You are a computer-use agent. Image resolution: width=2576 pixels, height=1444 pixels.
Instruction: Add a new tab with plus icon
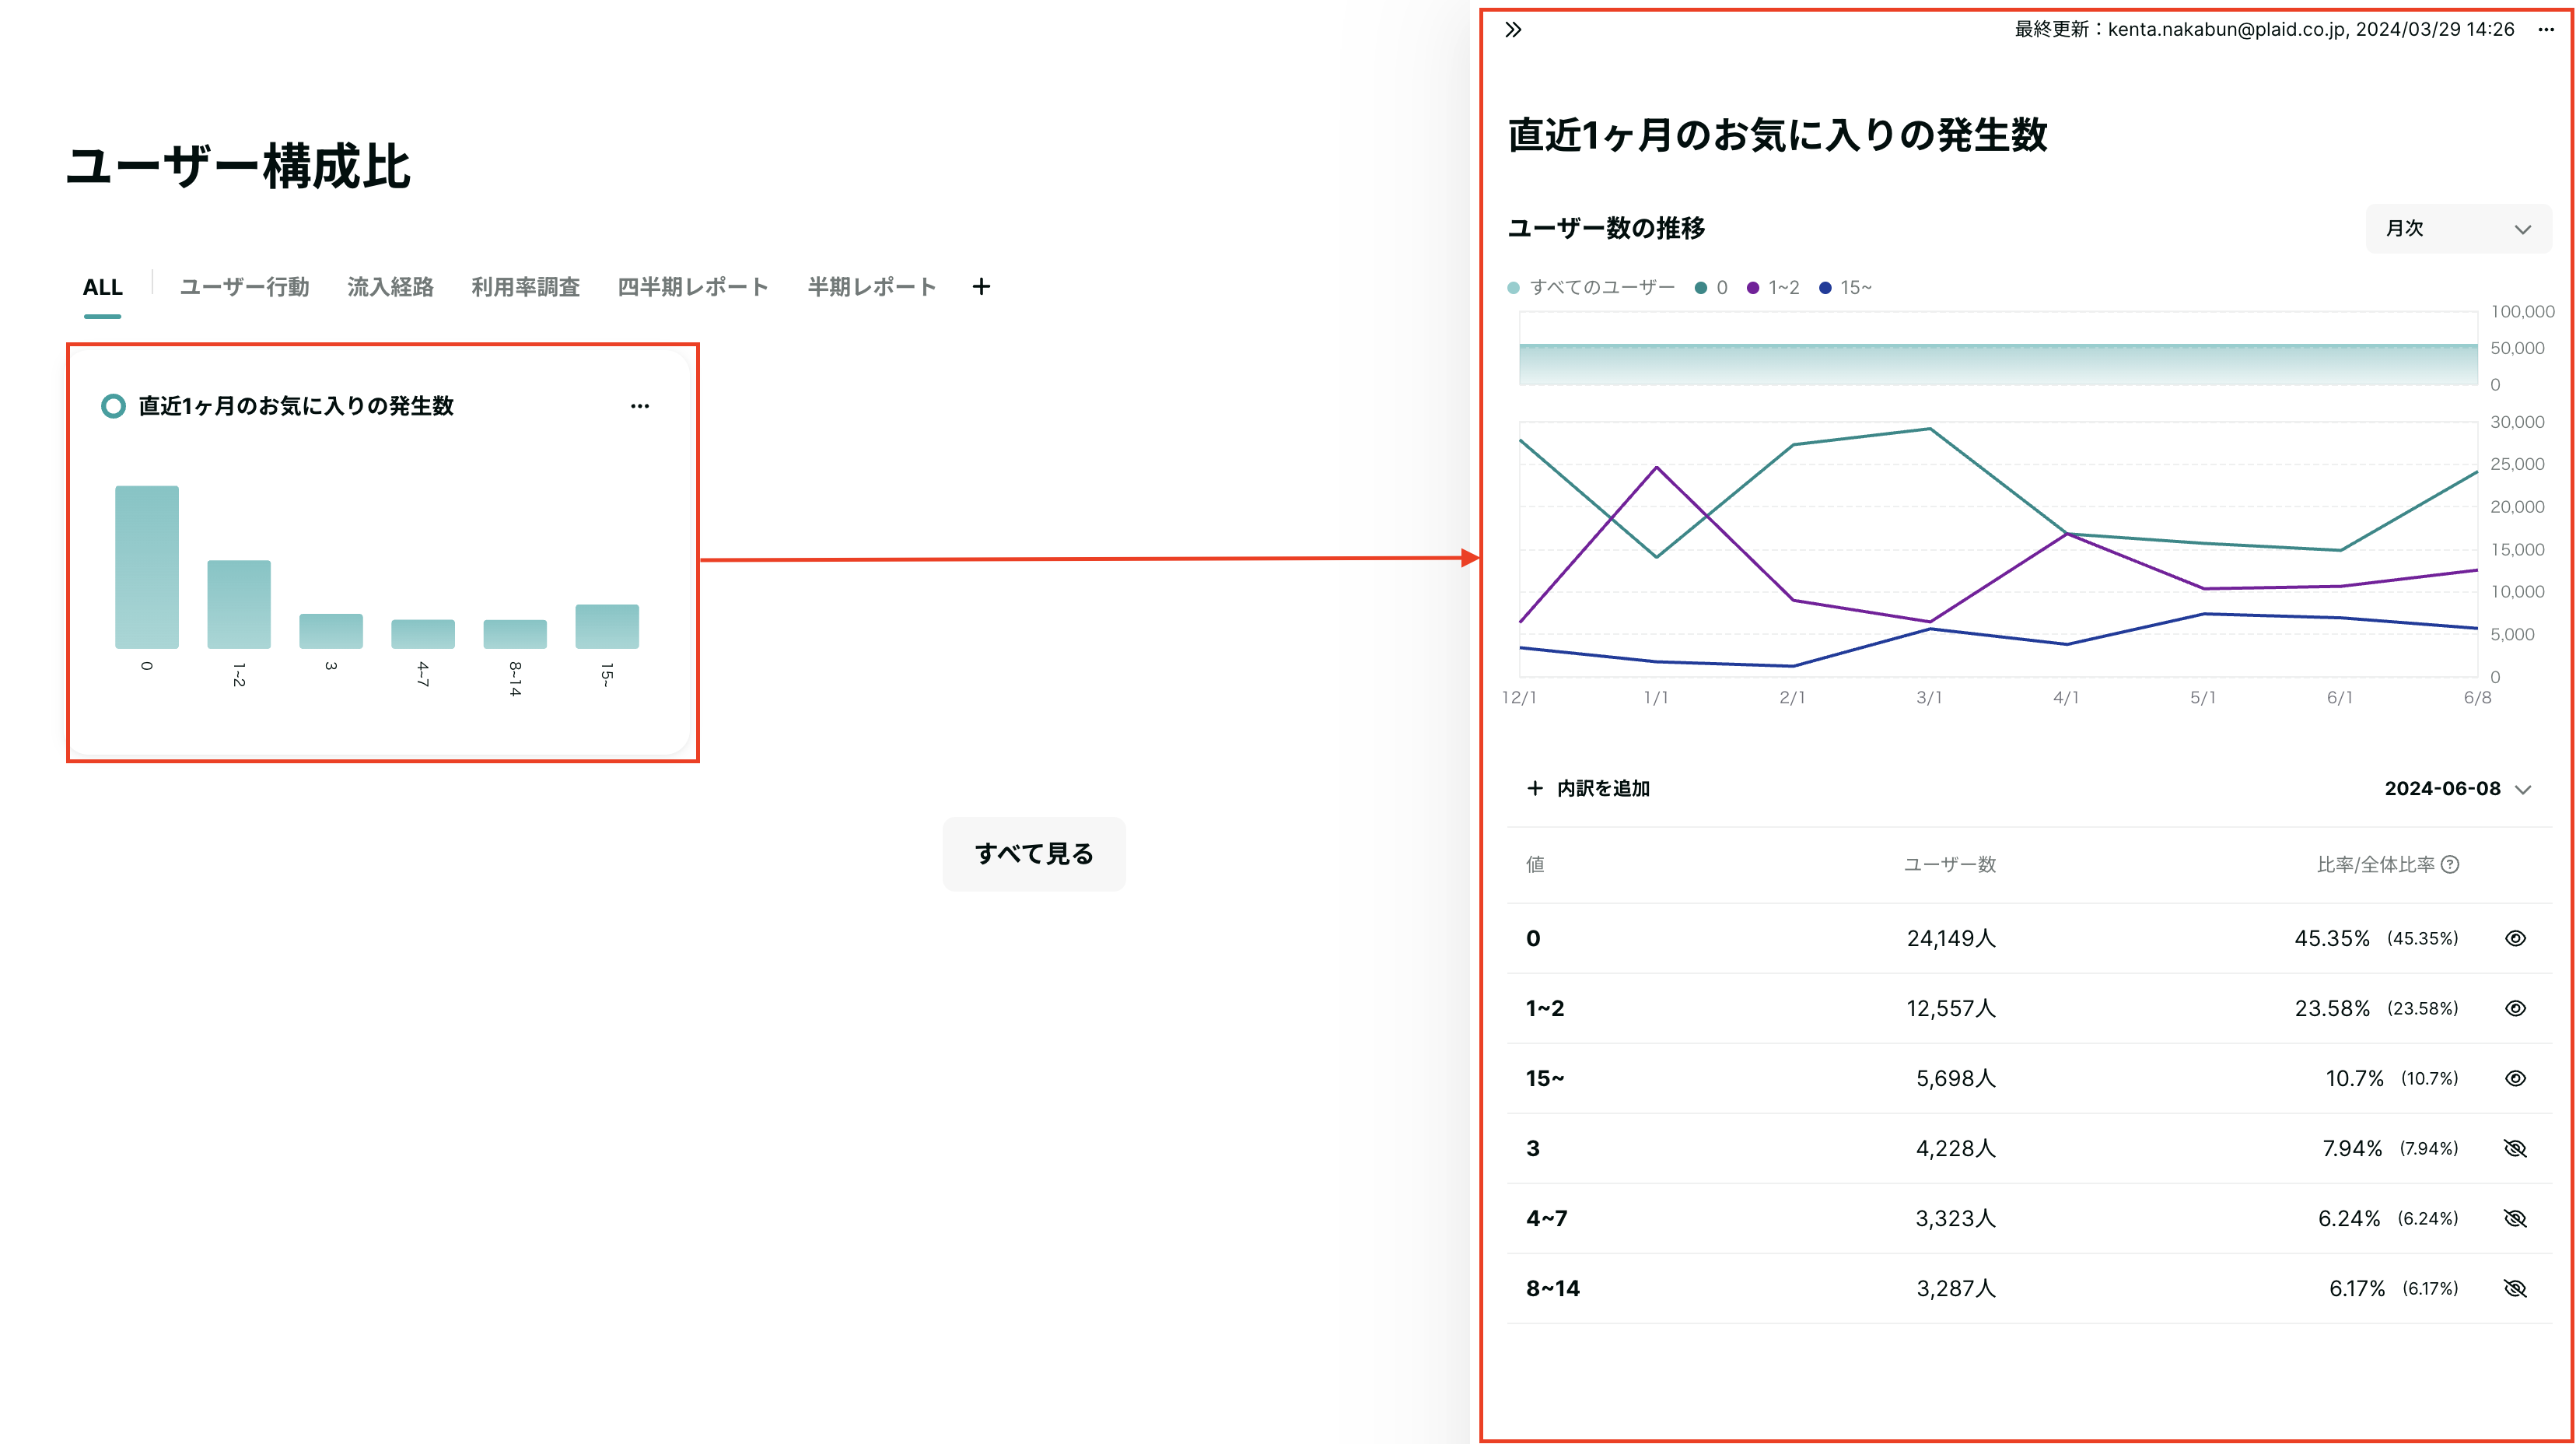point(981,287)
